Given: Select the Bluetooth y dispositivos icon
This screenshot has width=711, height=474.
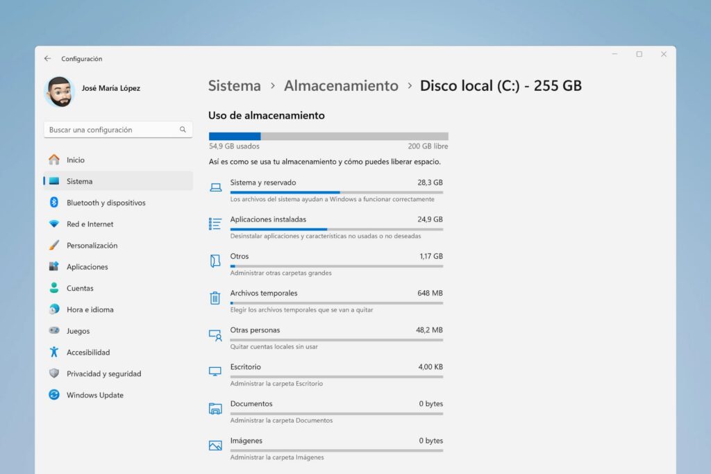Looking at the screenshot, I should pos(55,203).
